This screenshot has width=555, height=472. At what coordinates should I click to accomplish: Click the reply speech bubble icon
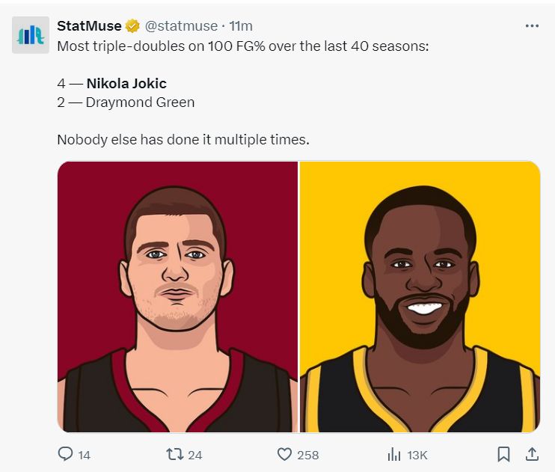pyautogui.click(x=65, y=454)
